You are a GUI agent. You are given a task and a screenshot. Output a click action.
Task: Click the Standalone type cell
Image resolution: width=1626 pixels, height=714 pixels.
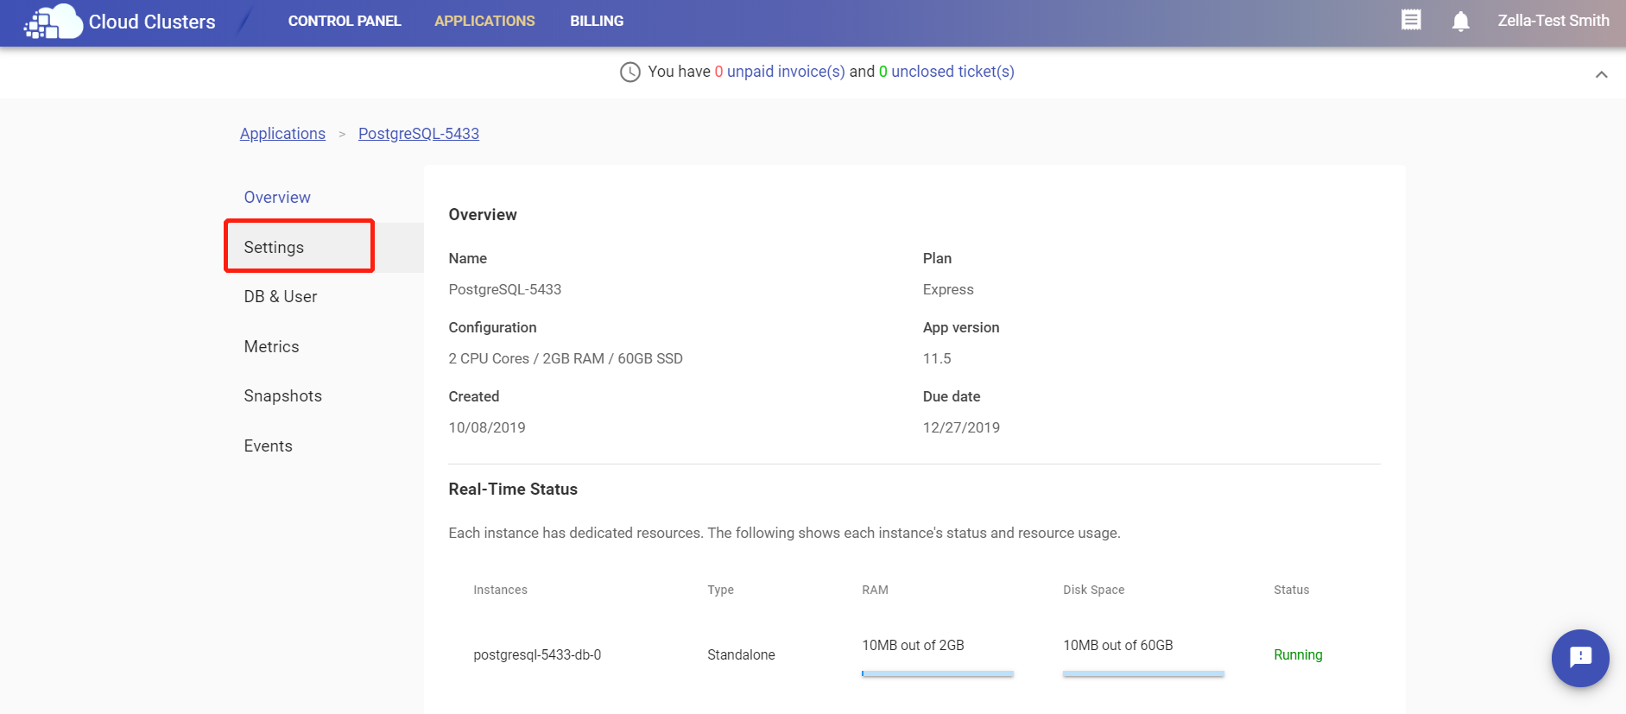coord(741,655)
